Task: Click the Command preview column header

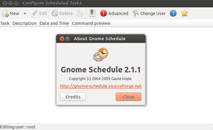Action: point(91,23)
